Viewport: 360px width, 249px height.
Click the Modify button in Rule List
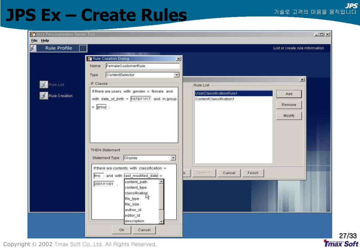pos(289,116)
